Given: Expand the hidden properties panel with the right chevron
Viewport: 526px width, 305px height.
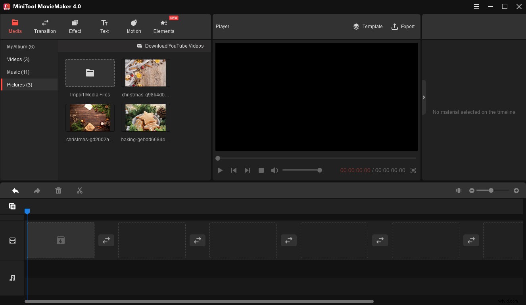Looking at the screenshot, I should (x=424, y=97).
